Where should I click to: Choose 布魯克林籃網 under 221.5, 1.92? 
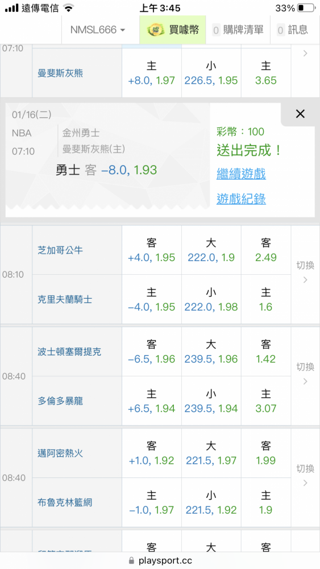[x=211, y=502]
